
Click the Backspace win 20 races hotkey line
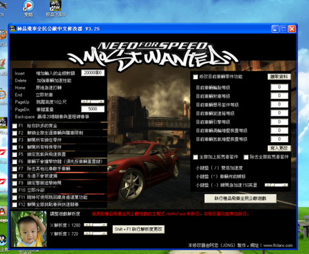pyautogui.click(x=52, y=117)
